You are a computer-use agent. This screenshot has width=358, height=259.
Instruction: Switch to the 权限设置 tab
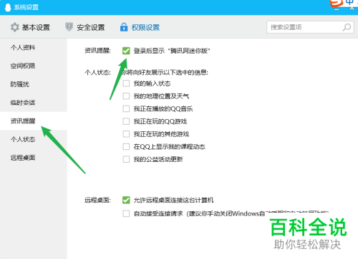coord(140,27)
